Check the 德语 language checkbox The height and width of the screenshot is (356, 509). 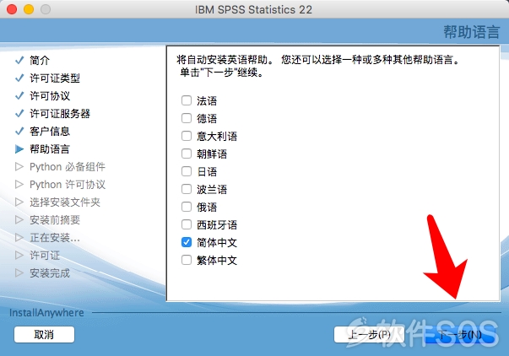187,118
